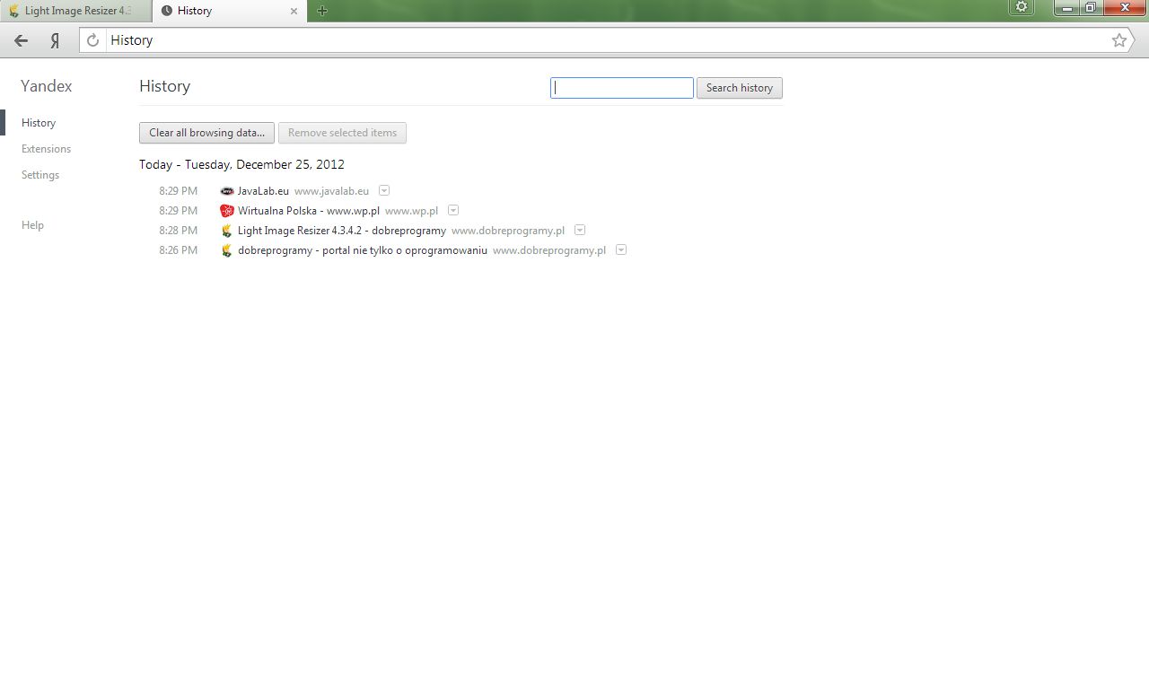This screenshot has width=1149, height=682.
Task: Open Settings in the sidebar
Action: [x=40, y=175]
